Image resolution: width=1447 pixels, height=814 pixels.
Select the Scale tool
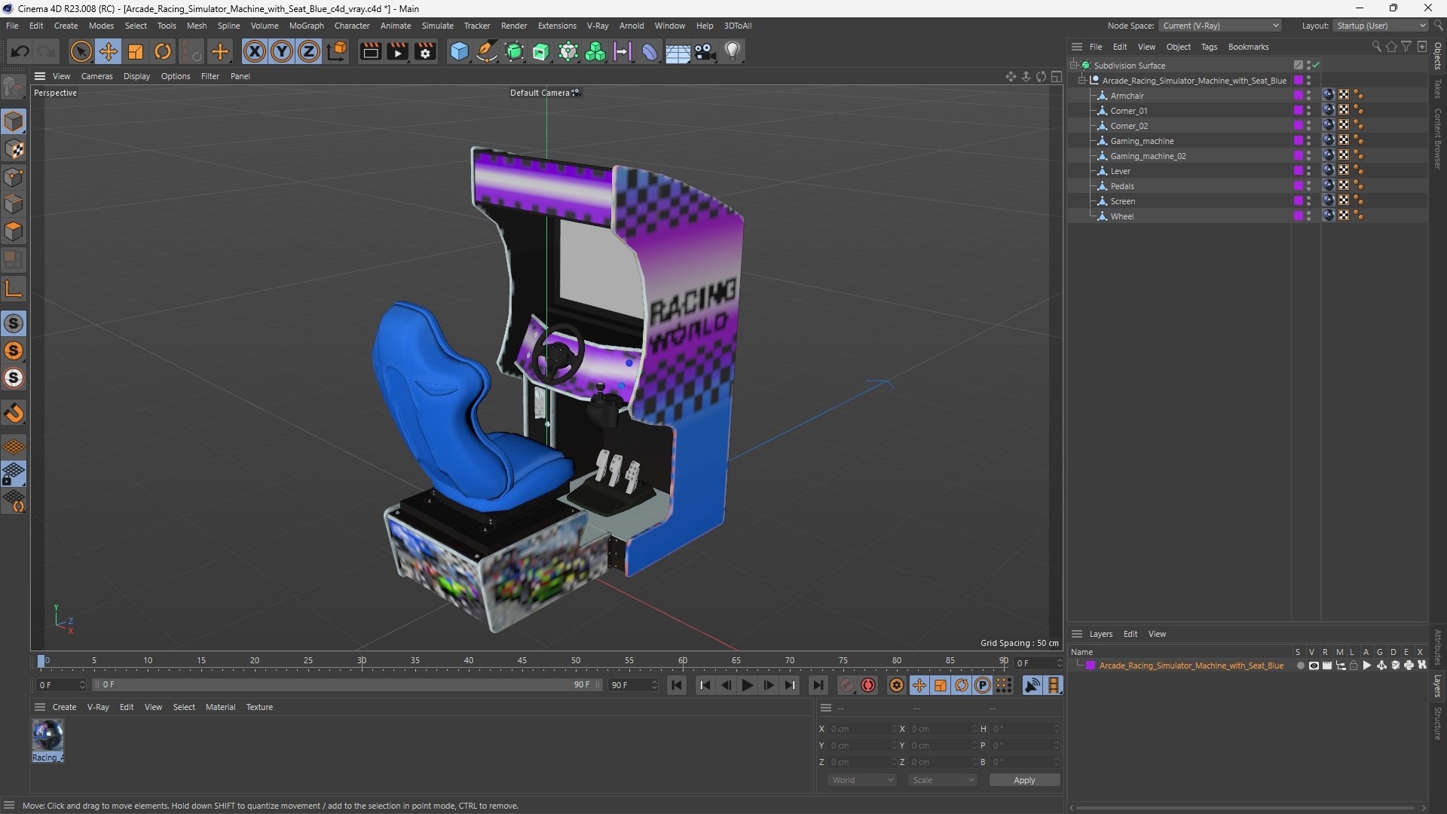pyautogui.click(x=136, y=51)
